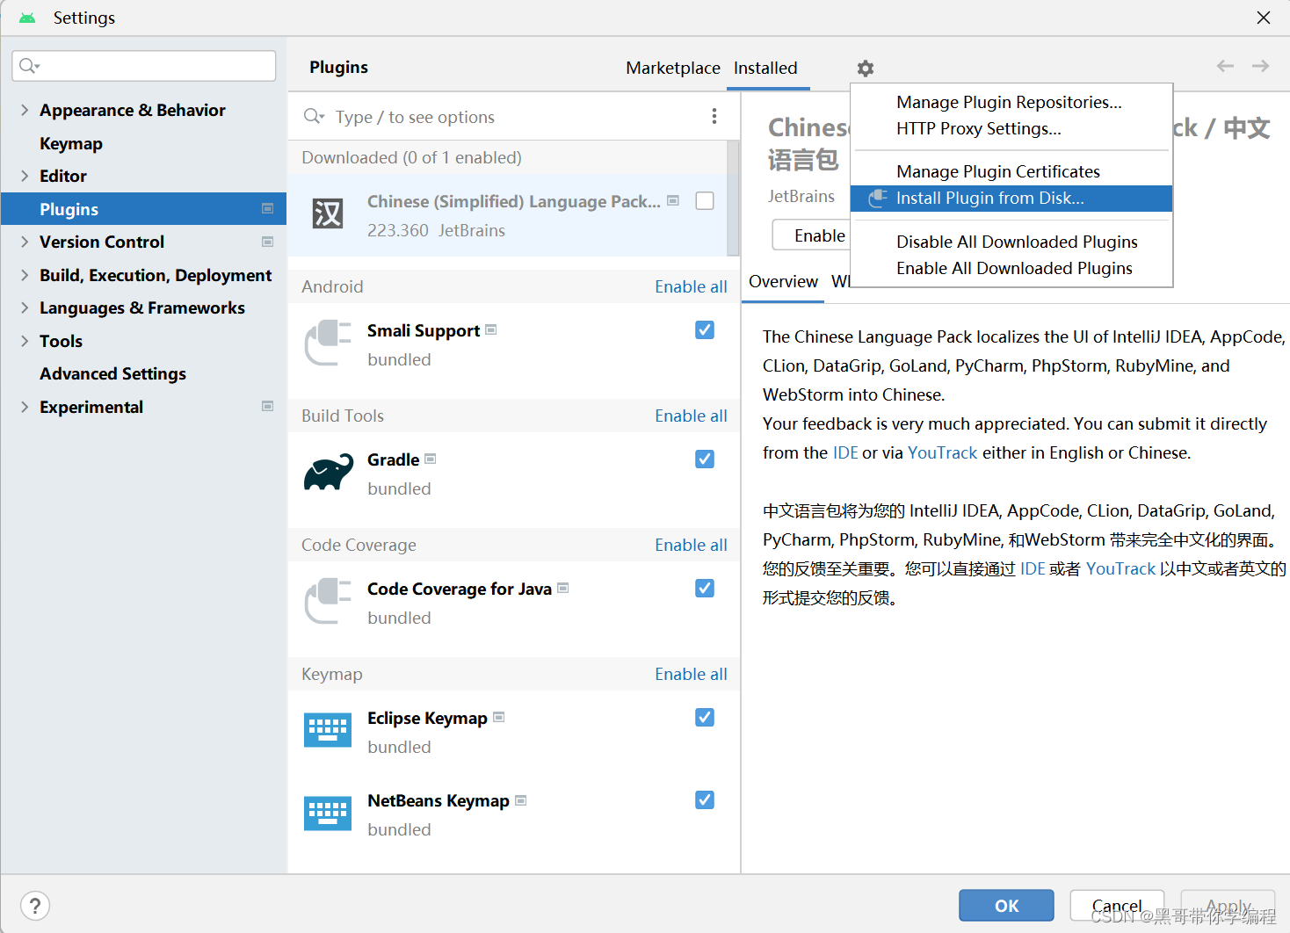Image resolution: width=1290 pixels, height=933 pixels.
Task: Select Keymap in settings tree
Action: point(71,143)
